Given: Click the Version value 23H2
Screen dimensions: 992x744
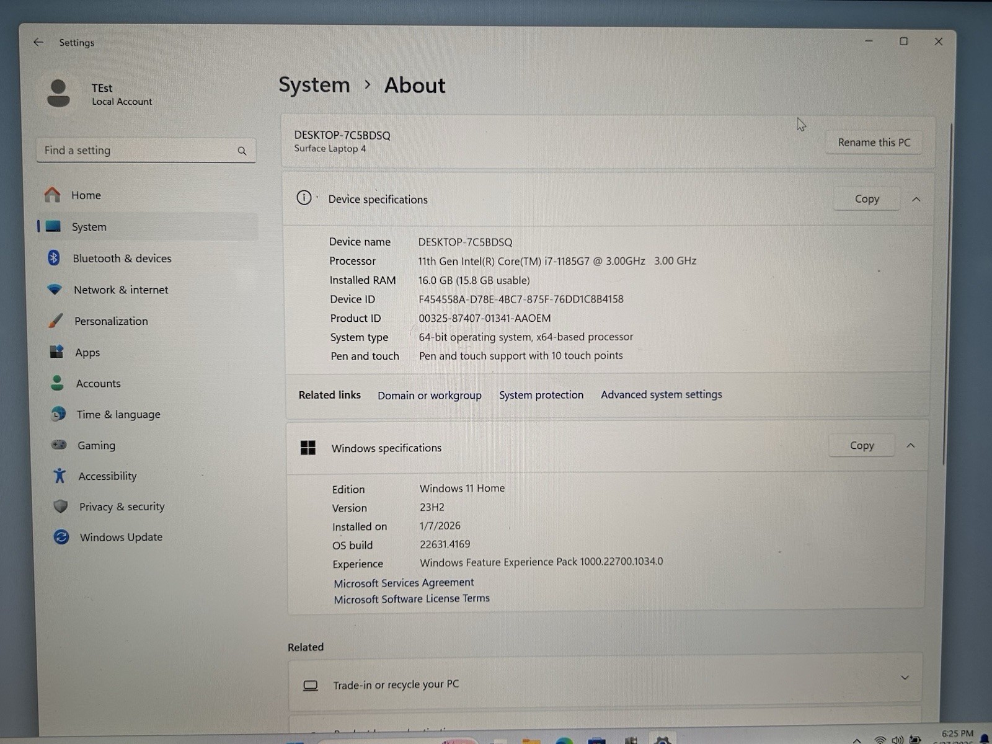Looking at the screenshot, I should point(432,507).
